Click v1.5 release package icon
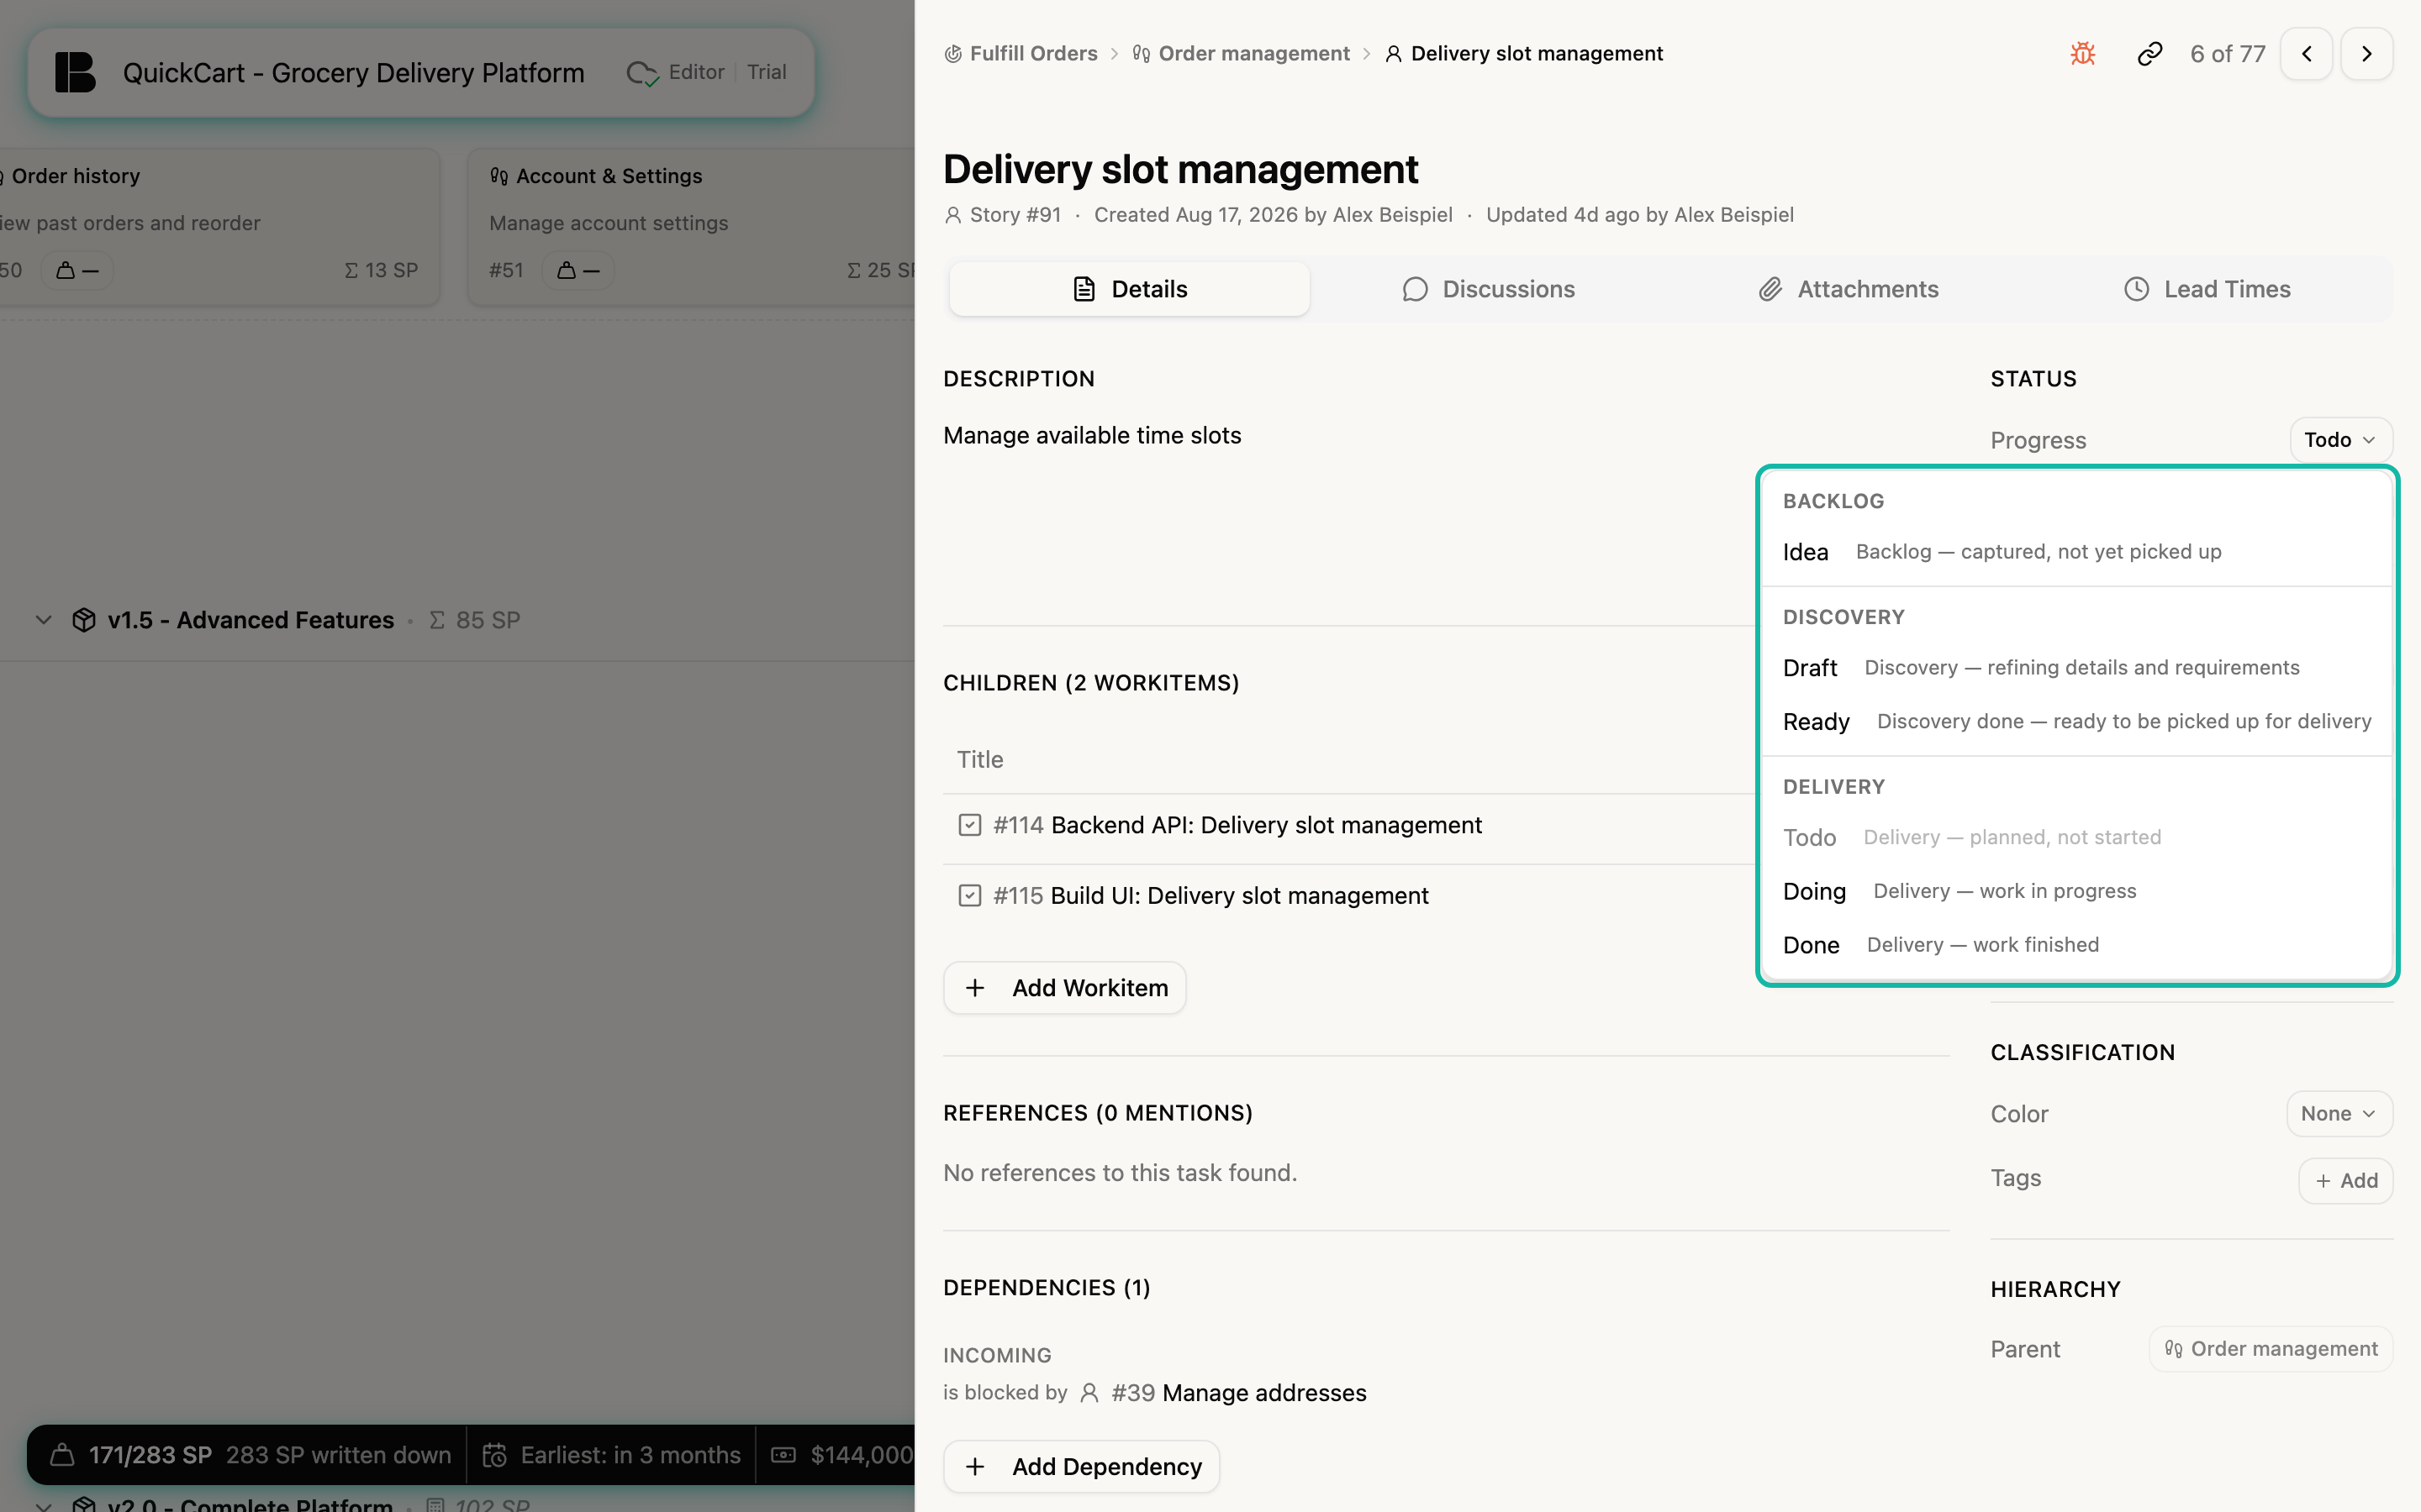 [x=84, y=620]
